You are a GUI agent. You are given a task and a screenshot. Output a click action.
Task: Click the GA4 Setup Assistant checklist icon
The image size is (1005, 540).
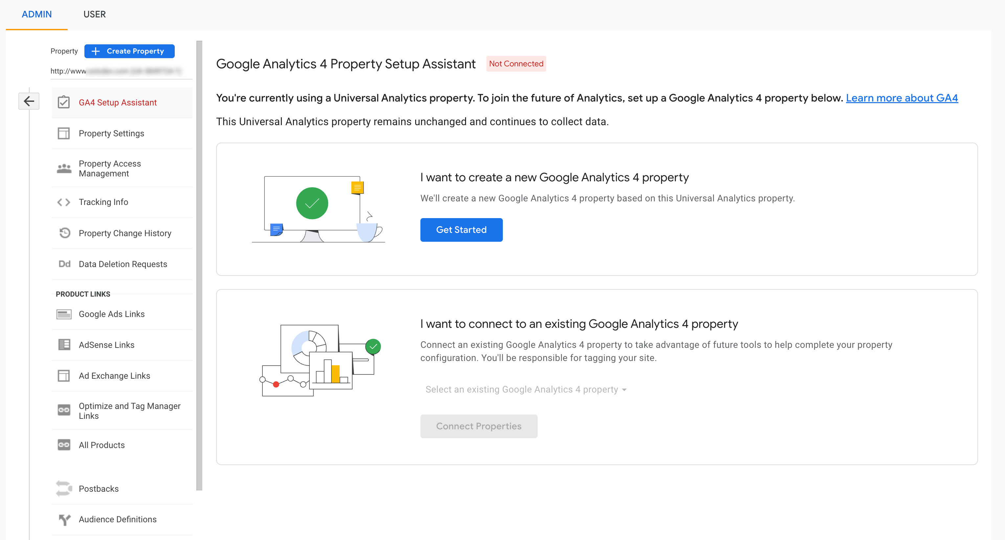tap(64, 102)
